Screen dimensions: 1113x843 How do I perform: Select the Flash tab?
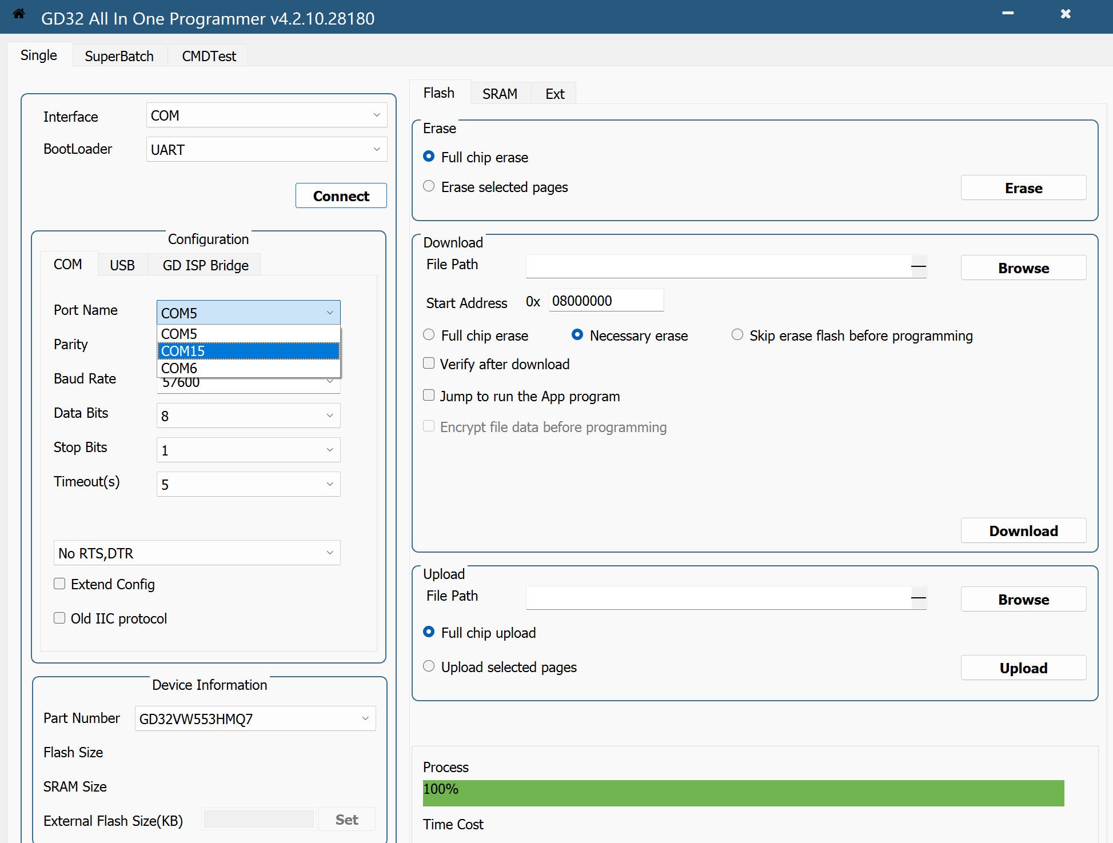pyautogui.click(x=439, y=93)
